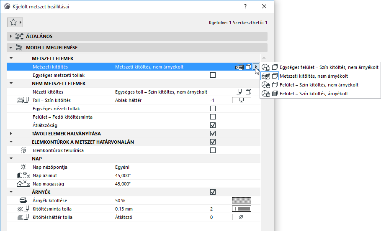Click the Árnyék kitöltése 50 % value
Image resolution: width=381 pixels, height=231 pixels.
coord(120,201)
